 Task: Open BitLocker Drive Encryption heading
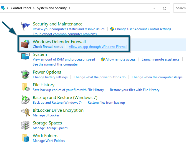click(58, 110)
